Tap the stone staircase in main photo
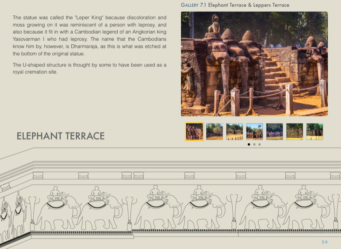Viewport: 341px width, 249px height. (x=274, y=72)
